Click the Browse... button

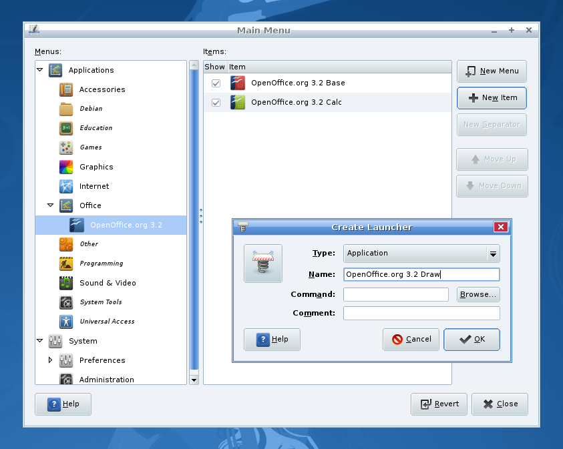[x=478, y=294]
